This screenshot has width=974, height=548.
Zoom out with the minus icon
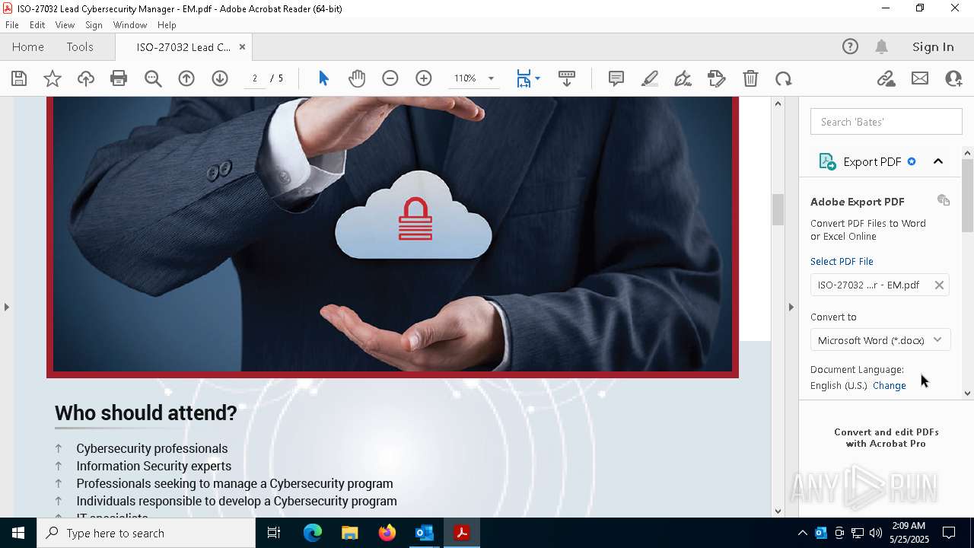click(x=390, y=78)
